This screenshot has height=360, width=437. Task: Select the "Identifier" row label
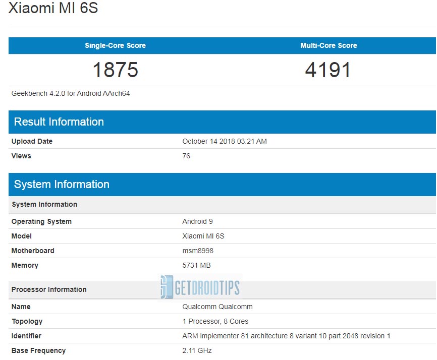click(x=26, y=336)
